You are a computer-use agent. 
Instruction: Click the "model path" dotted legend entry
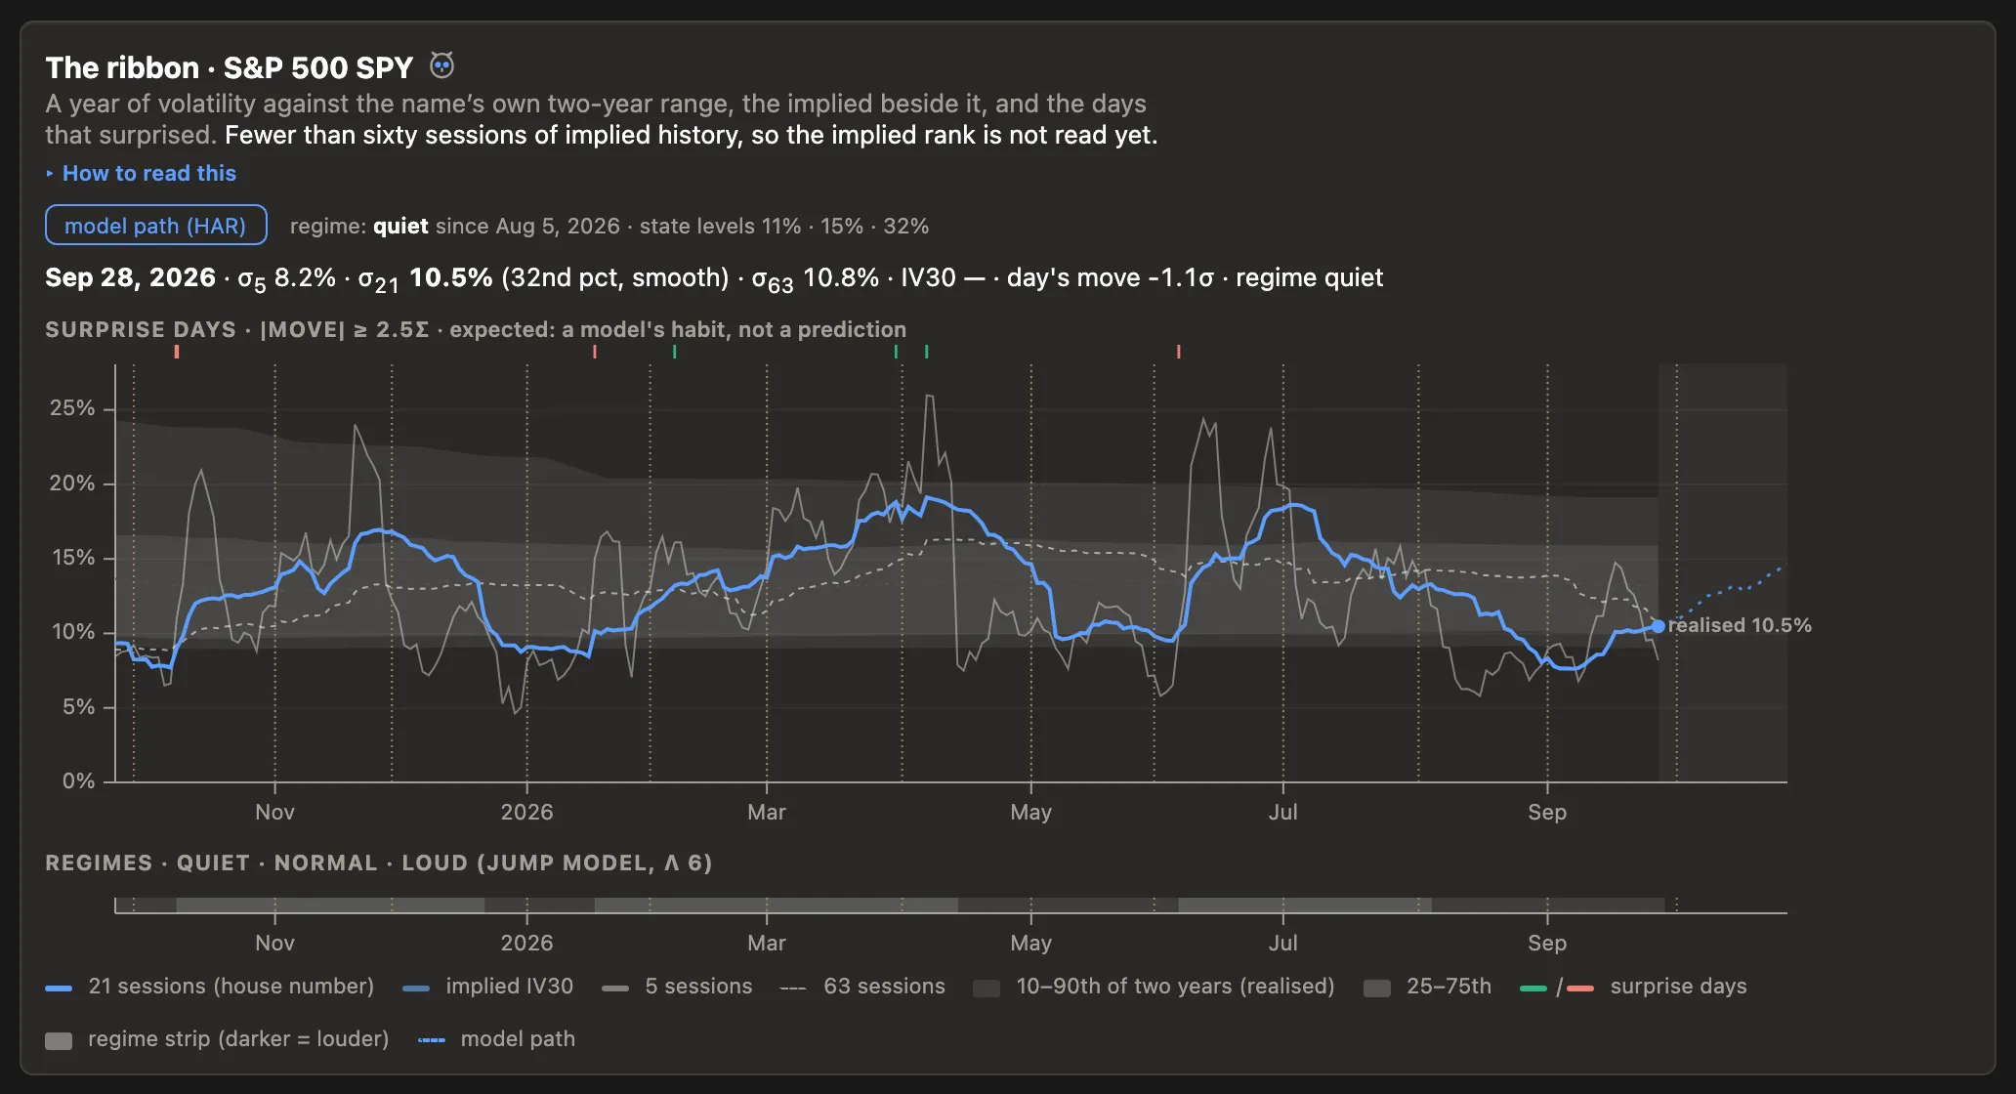coord(496,1039)
